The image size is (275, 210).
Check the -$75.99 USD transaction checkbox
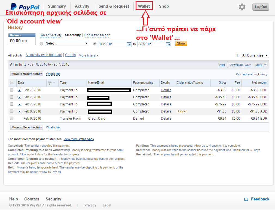(x=12, y=104)
